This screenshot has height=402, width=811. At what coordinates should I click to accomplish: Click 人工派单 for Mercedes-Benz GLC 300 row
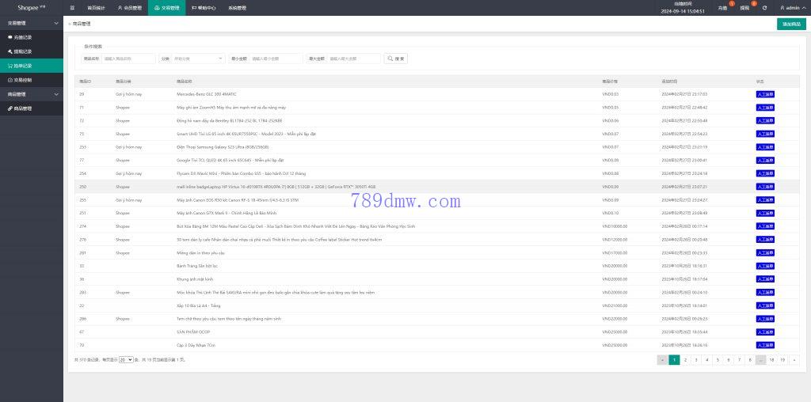pos(765,94)
